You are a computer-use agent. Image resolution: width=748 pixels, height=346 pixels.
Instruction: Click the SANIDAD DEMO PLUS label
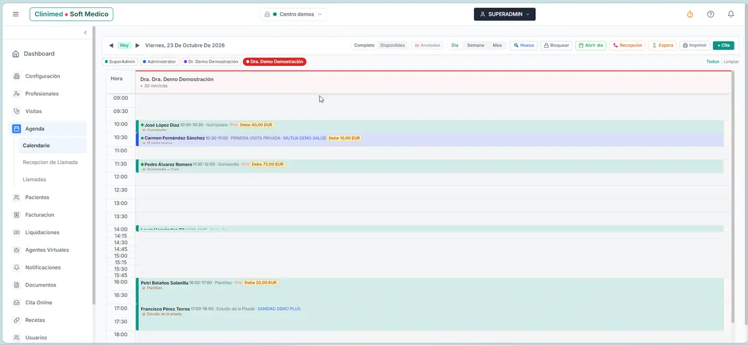point(279,309)
